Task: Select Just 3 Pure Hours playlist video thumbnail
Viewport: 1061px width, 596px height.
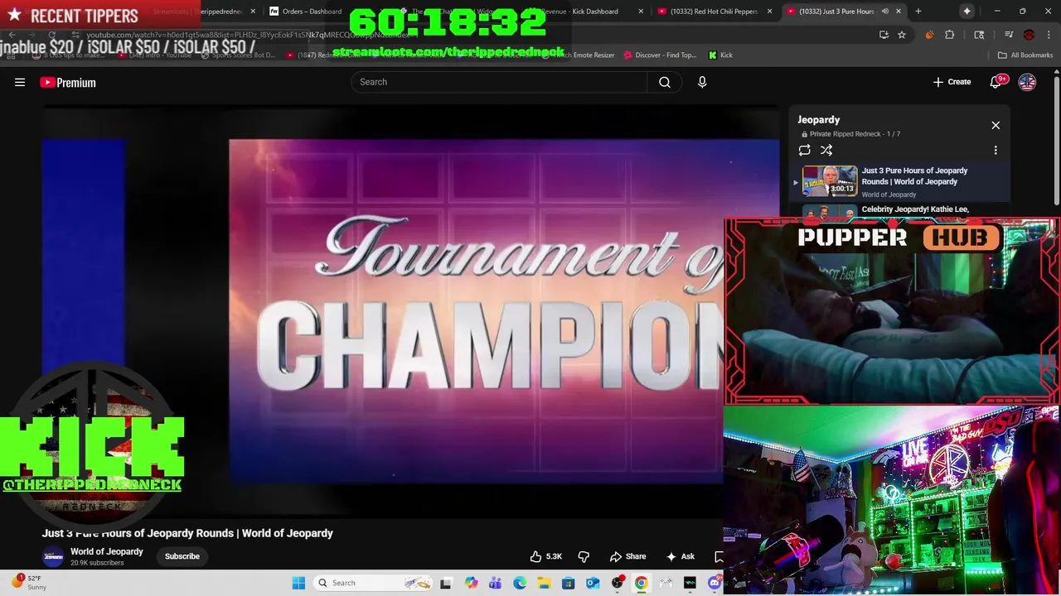Action: pyautogui.click(x=830, y=180)
